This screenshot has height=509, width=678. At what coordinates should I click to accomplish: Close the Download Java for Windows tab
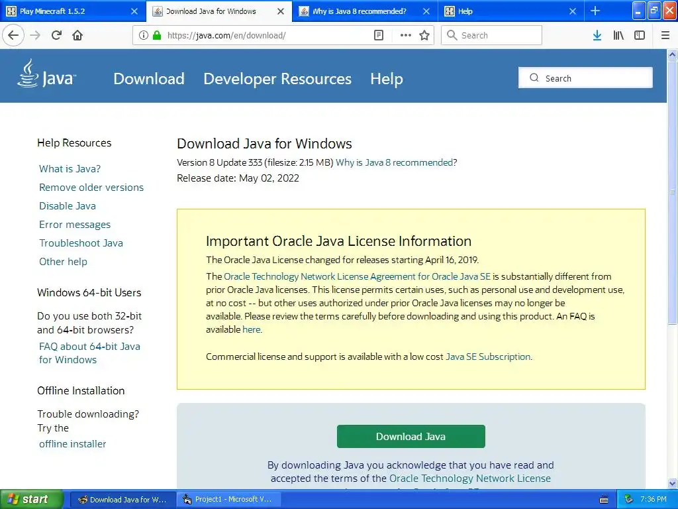[281, 11]
